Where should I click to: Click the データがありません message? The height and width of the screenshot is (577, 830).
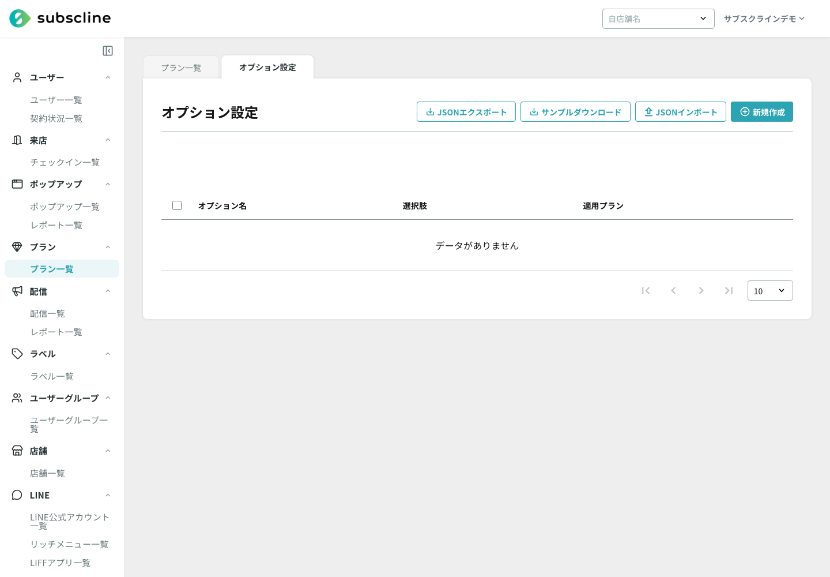(477, 246)
